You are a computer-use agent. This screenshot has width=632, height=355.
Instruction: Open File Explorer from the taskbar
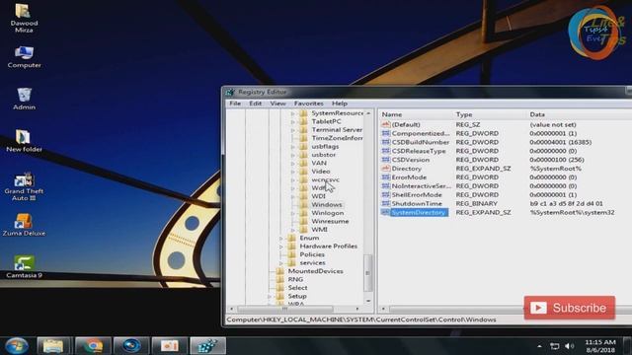click(53, 346)
